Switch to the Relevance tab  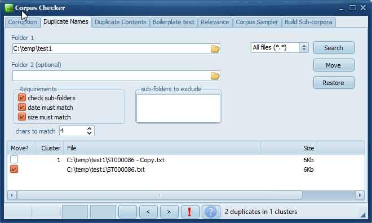(215, 22)
